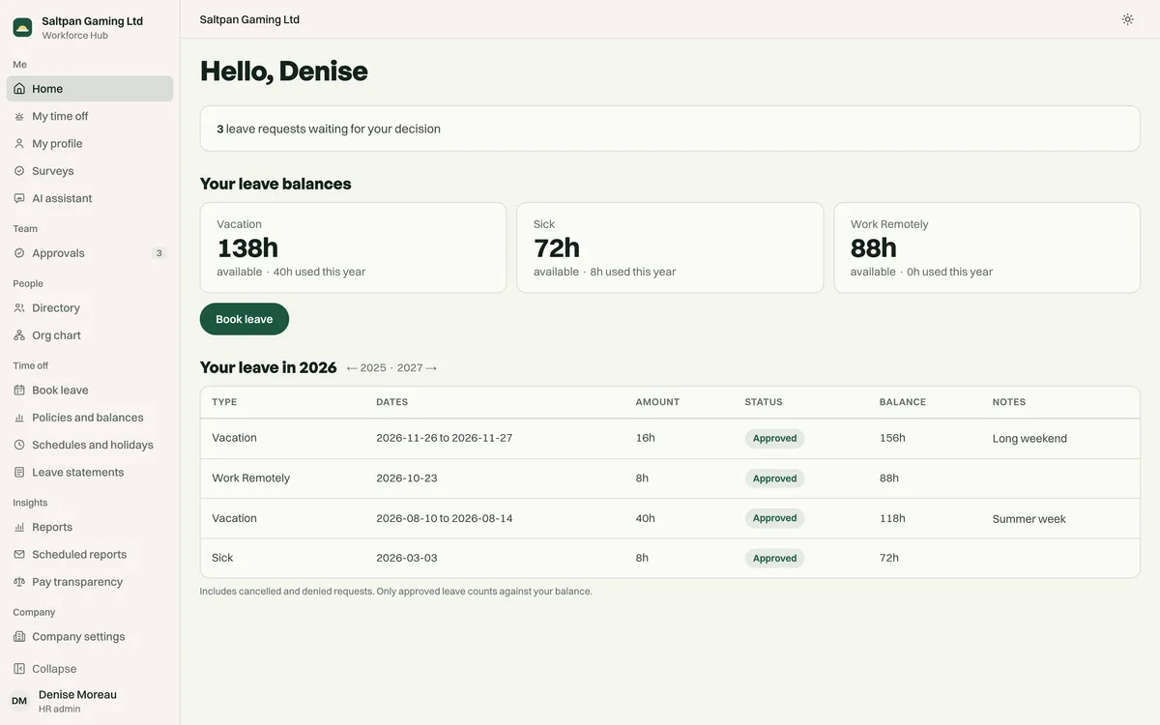Click the Pay transparency scales icon
1160x725 pixels.
(19, 582)
